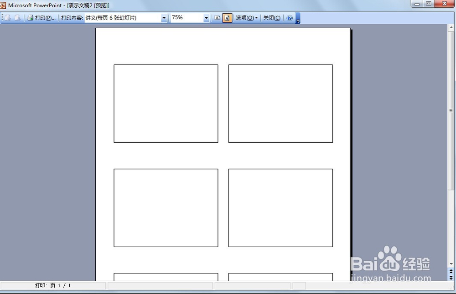Click the next page icon in toolbar
The height and width of the screenshot is (294, 456).
[17, 18]
